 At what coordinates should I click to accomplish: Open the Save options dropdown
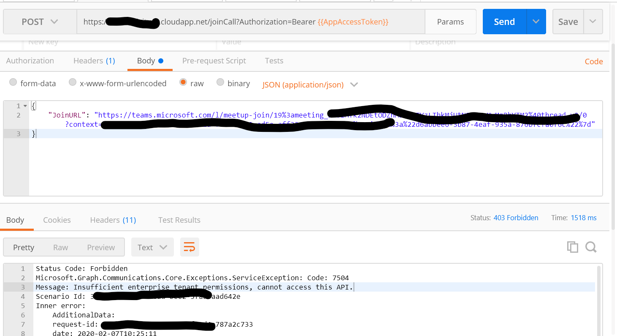593,22
